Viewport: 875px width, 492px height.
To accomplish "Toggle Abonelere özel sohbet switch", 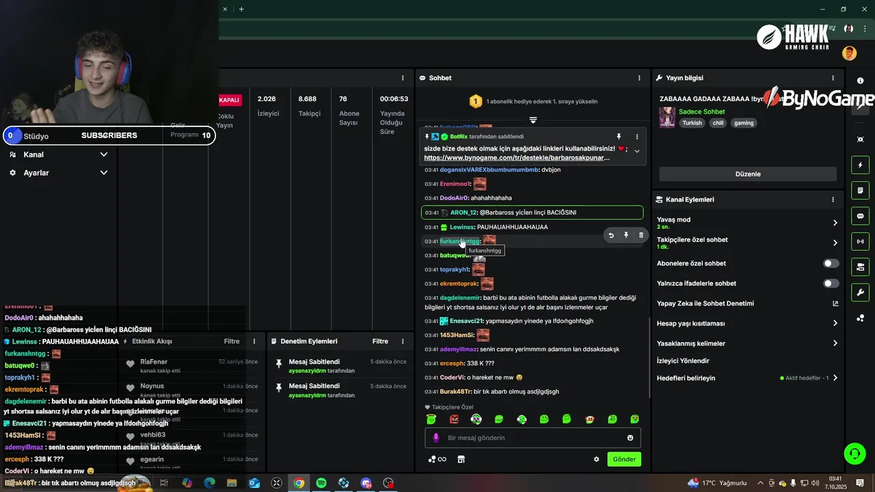I will click(831, 263).
